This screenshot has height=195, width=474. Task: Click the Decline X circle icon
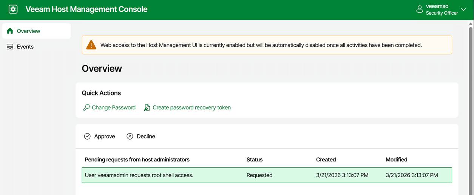130,136
